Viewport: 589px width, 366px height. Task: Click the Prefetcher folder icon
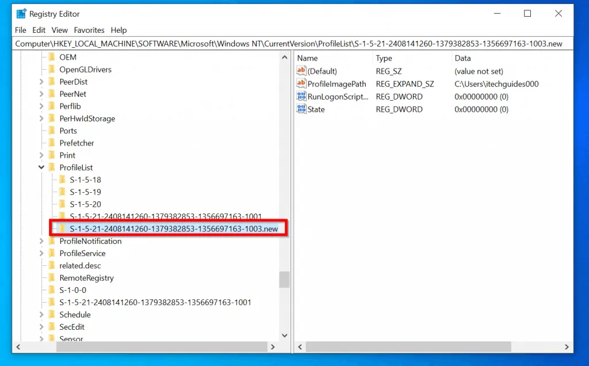52,143
